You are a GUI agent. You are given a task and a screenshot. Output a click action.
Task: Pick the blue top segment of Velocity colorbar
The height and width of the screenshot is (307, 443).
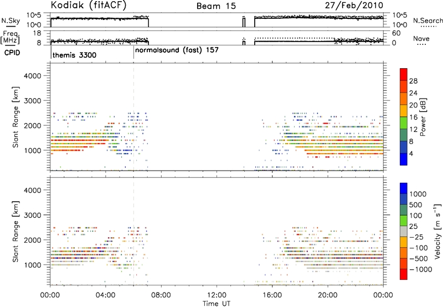click(x=404, y=188)
